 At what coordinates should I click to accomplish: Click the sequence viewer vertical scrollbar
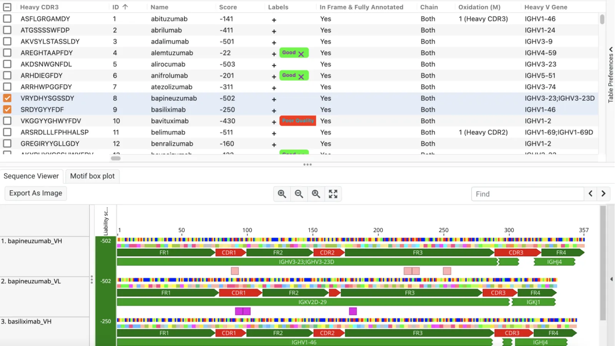click(x=603, y=263)
